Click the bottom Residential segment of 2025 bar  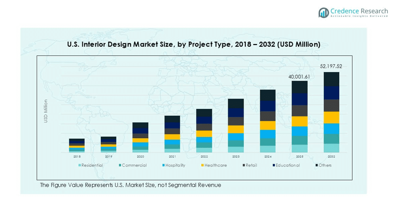point(299,149)
